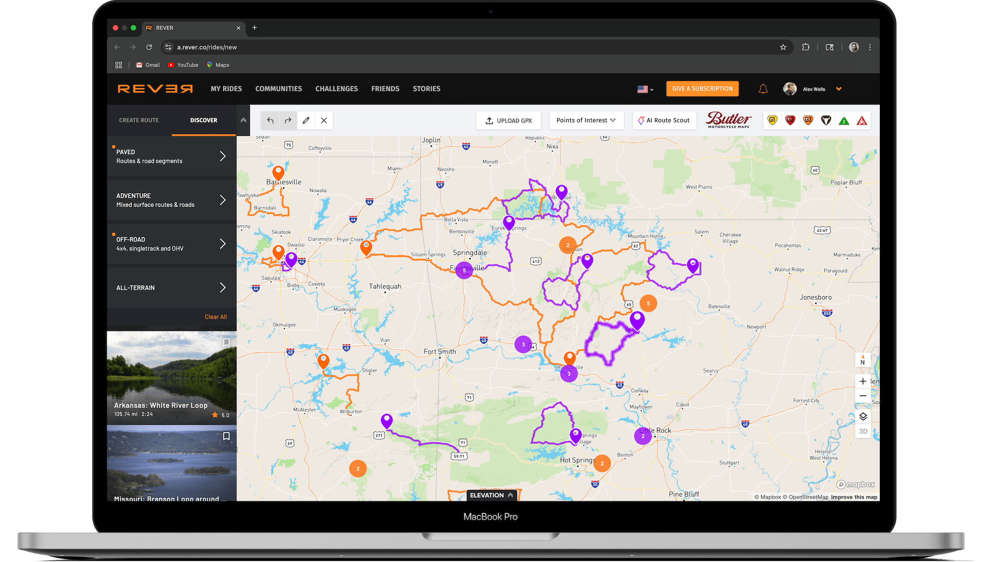Toggle the orange G3 road rating filter
The image size is (982, 562).
[808, 120]
